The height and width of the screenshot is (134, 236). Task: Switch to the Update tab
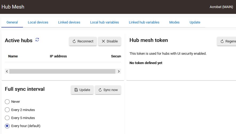[195, 22]
